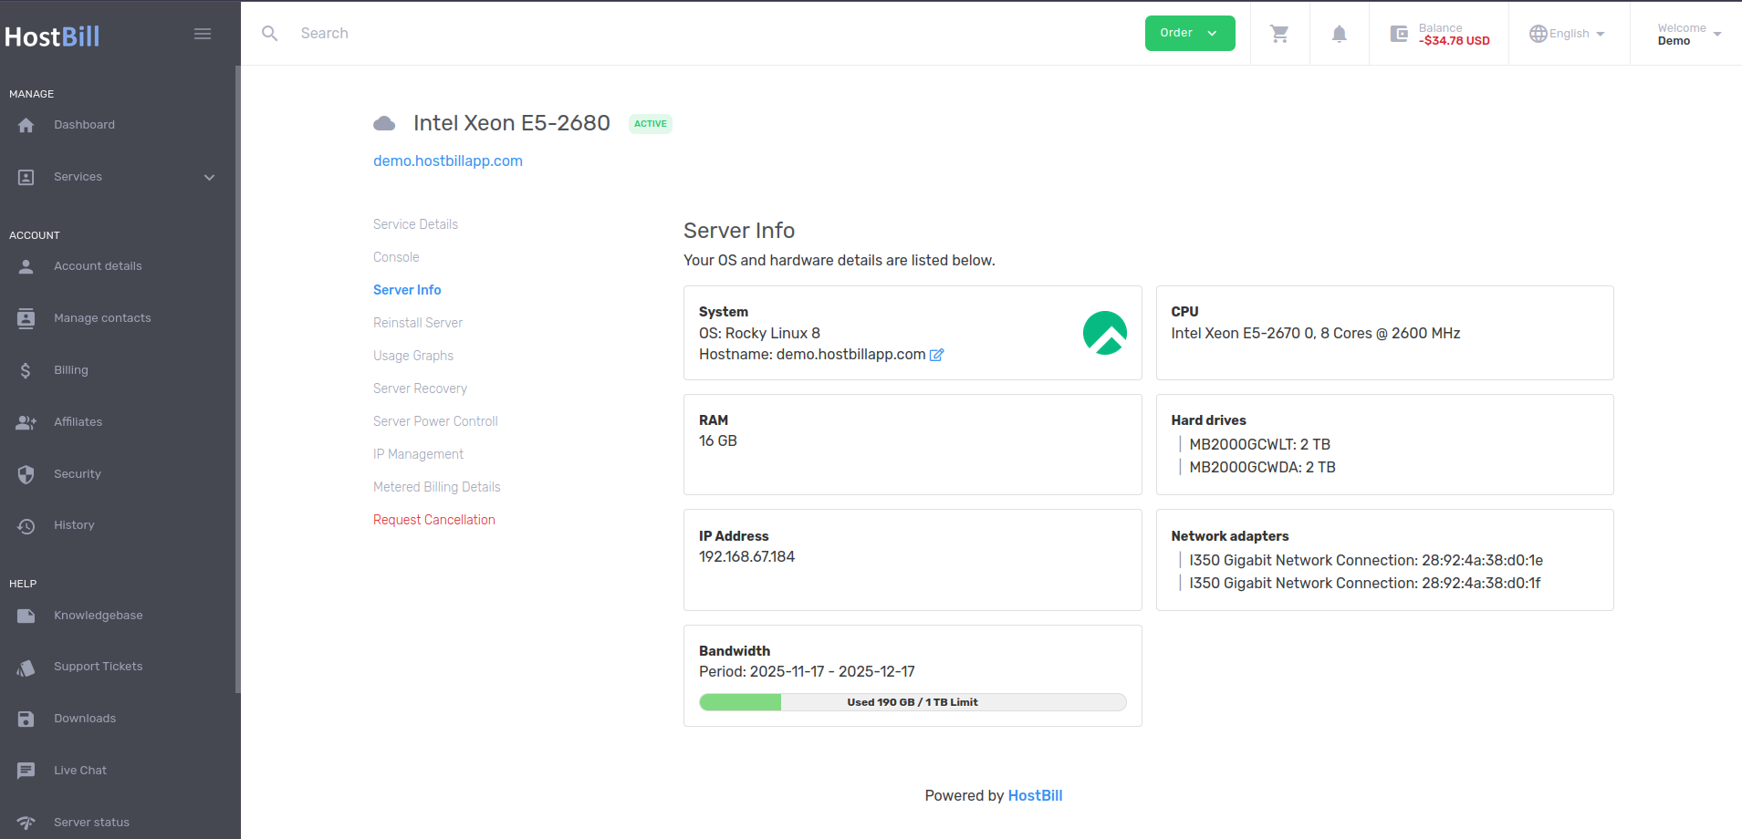Switch to the Usage Graphs tab
This screenshot has width=1742, height=839.
coord(413,356)
